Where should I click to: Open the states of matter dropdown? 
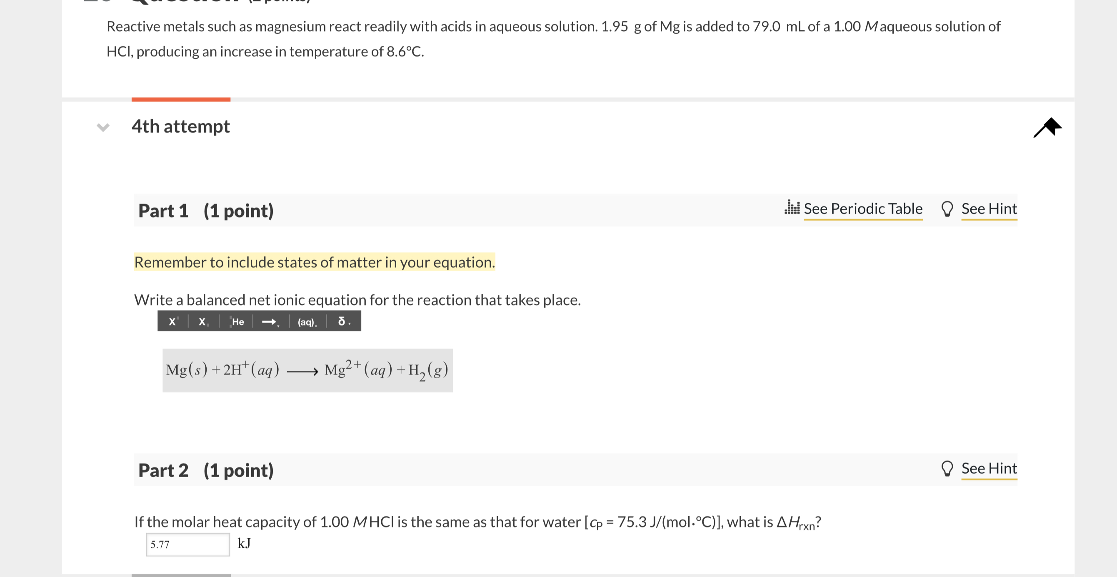pos(317,326)
